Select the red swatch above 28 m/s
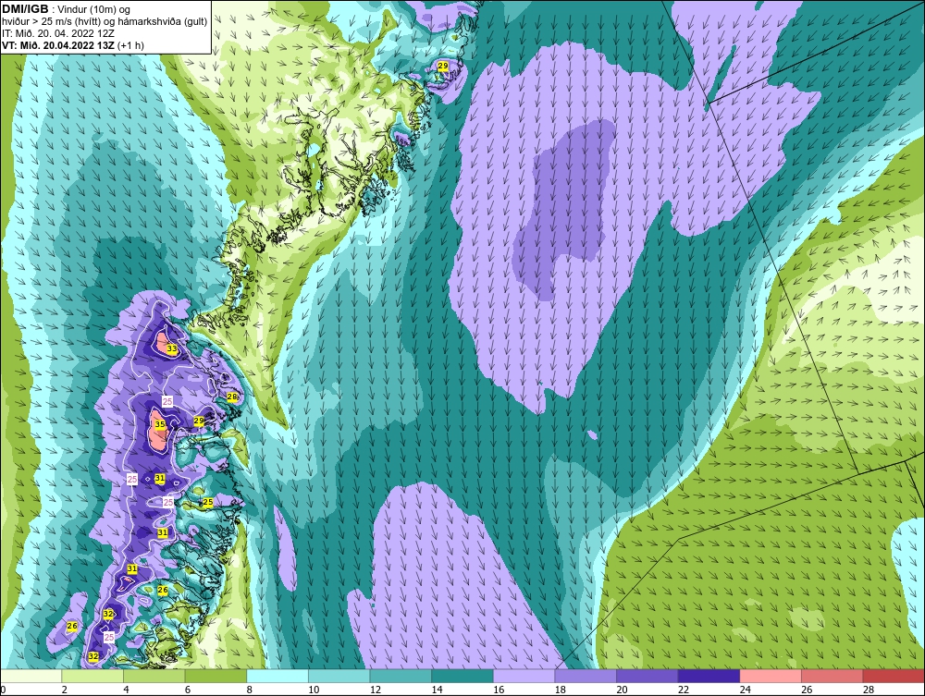 coord(894,676)
